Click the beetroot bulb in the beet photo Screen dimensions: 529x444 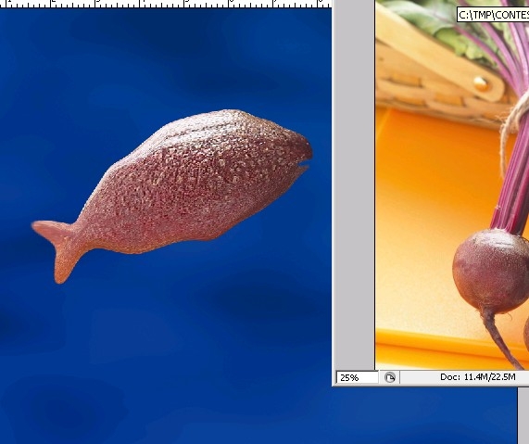(491, 272)
